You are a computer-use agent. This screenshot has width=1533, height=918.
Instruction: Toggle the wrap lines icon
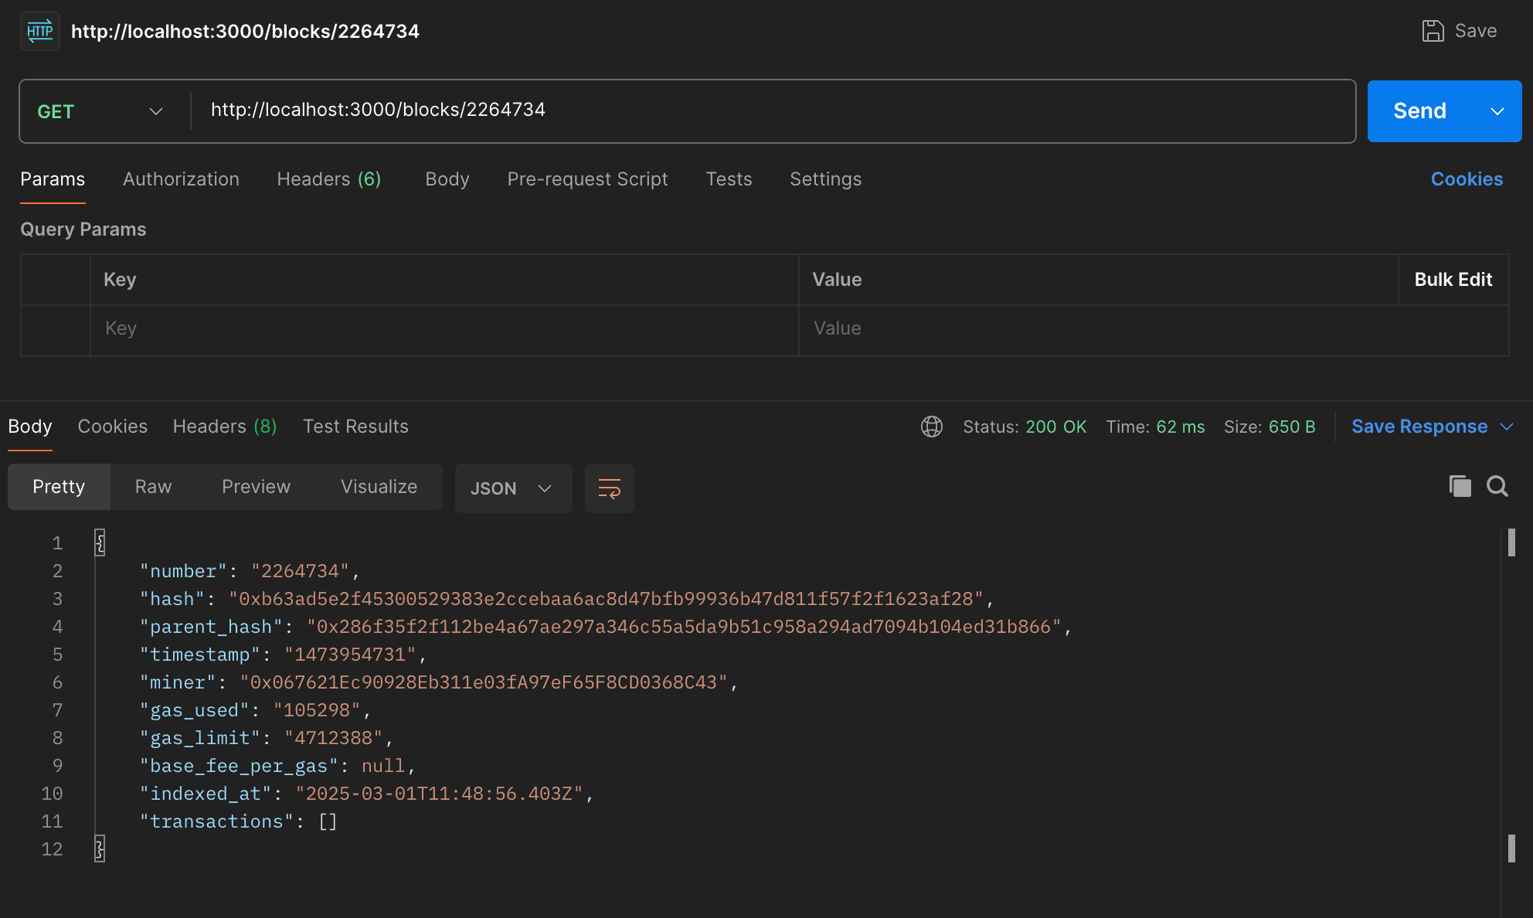click(609, 488)
